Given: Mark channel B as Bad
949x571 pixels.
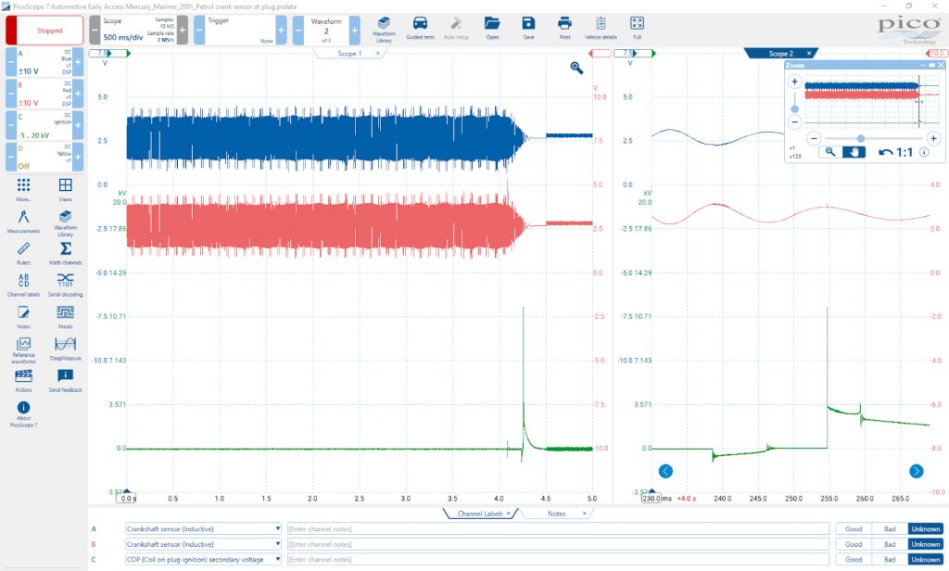Looking at the screenshot, I should 890,544.
